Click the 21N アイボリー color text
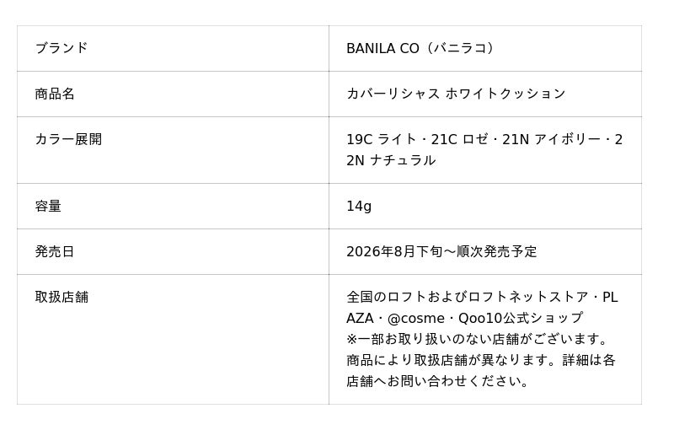Viewport: 674px width, 430px height. coord(552,139)
